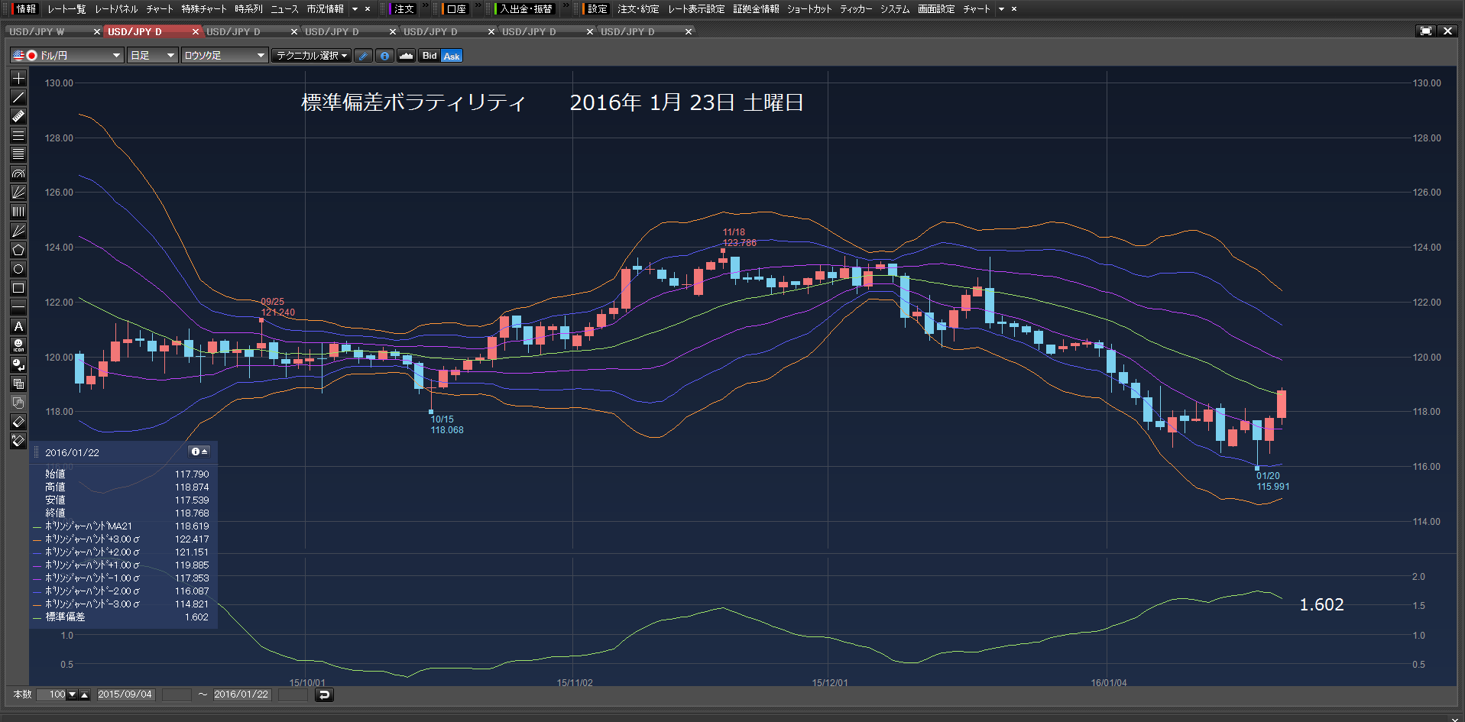This screenshot has height=722, width=1465.
Task: Select the horizontal line tool
Action: click(18, 307)
